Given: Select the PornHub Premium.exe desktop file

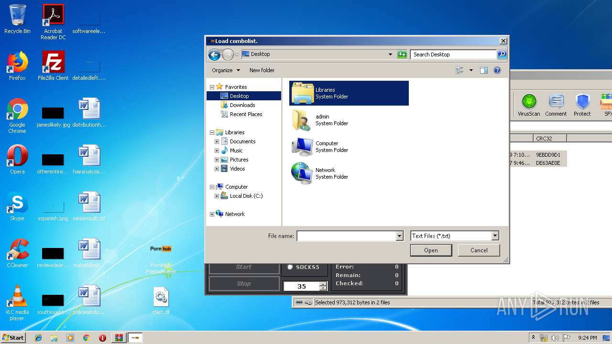Looking at the screenshot, I should point(161,259).
